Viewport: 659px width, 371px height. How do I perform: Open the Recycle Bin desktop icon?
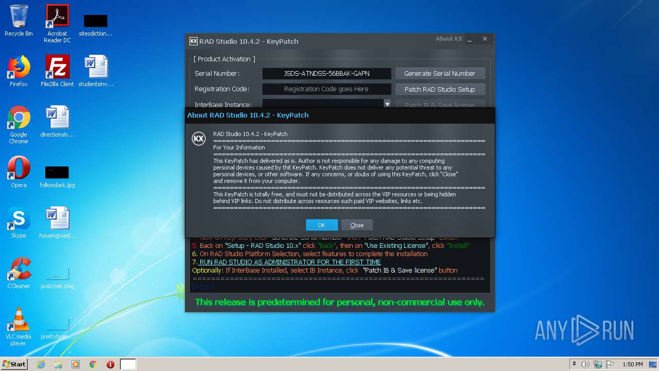[19, 21]
